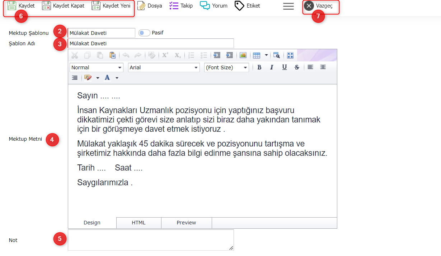The height and width of the screenshot is (256, 441).
Task: Make text bold
Action: [x=259, y=67]
